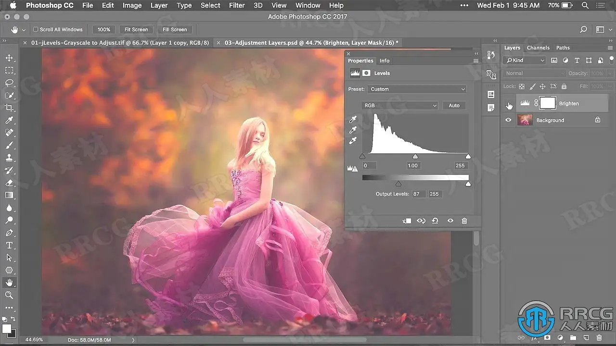Select the Zoom tool in toolbar

9,295
